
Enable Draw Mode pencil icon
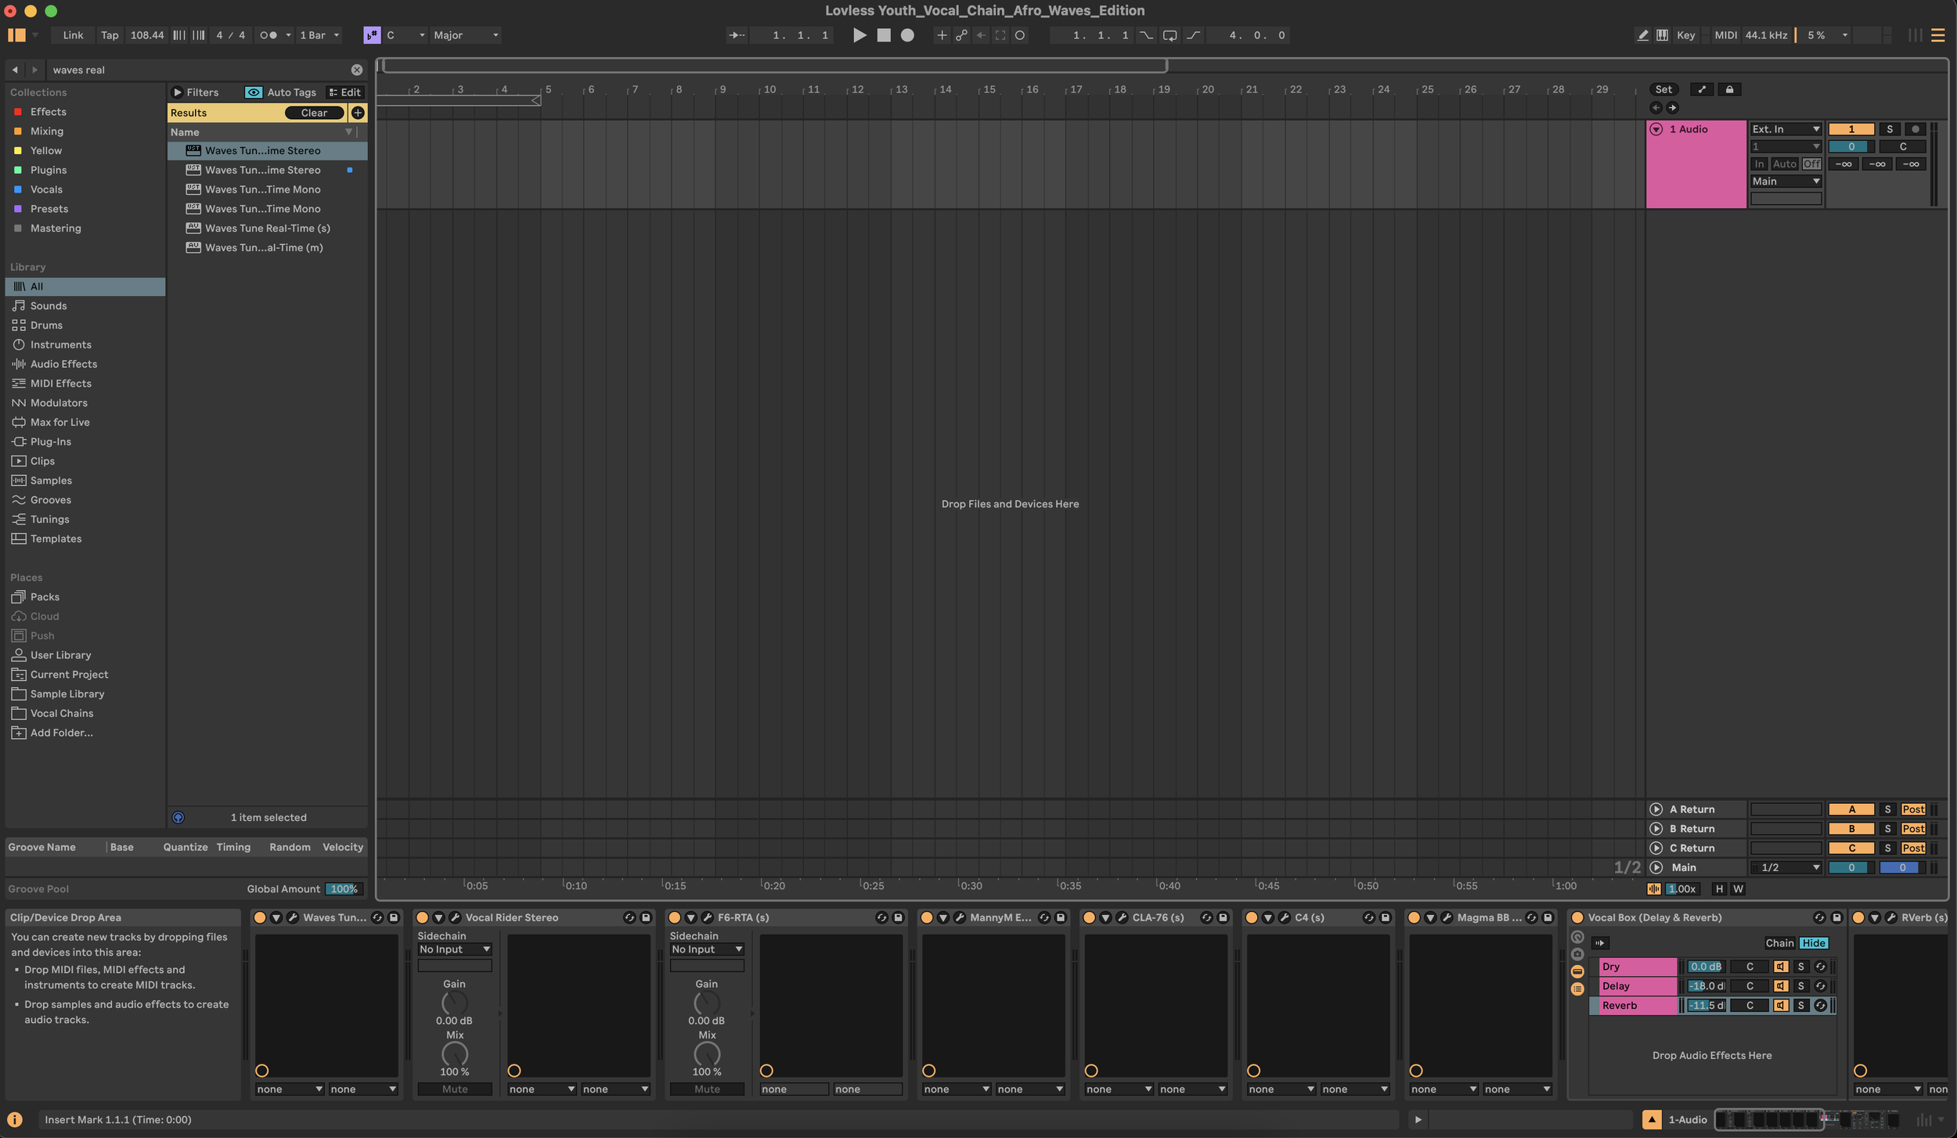click(1642, 35)
